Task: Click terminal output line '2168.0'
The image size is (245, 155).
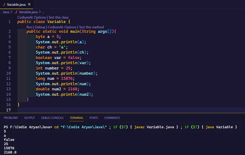Action: (10, 152)
